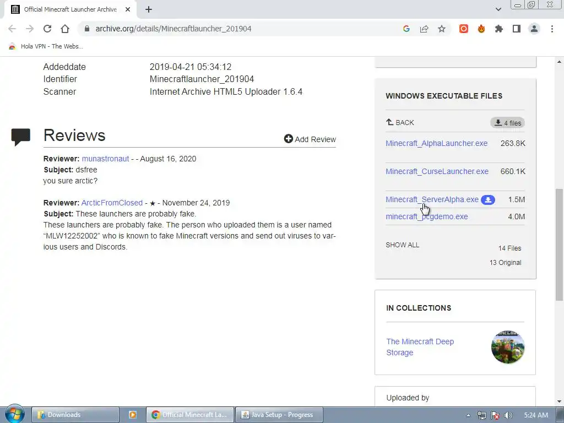Open the Action Center flag icon
564x423 pixels.
coord(495,415)
